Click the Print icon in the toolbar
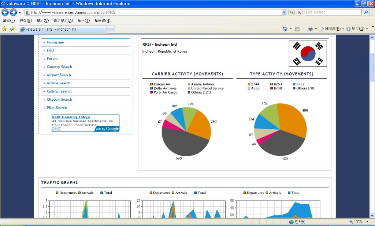This screenshot has height=226, width=375. pos(310,29)
